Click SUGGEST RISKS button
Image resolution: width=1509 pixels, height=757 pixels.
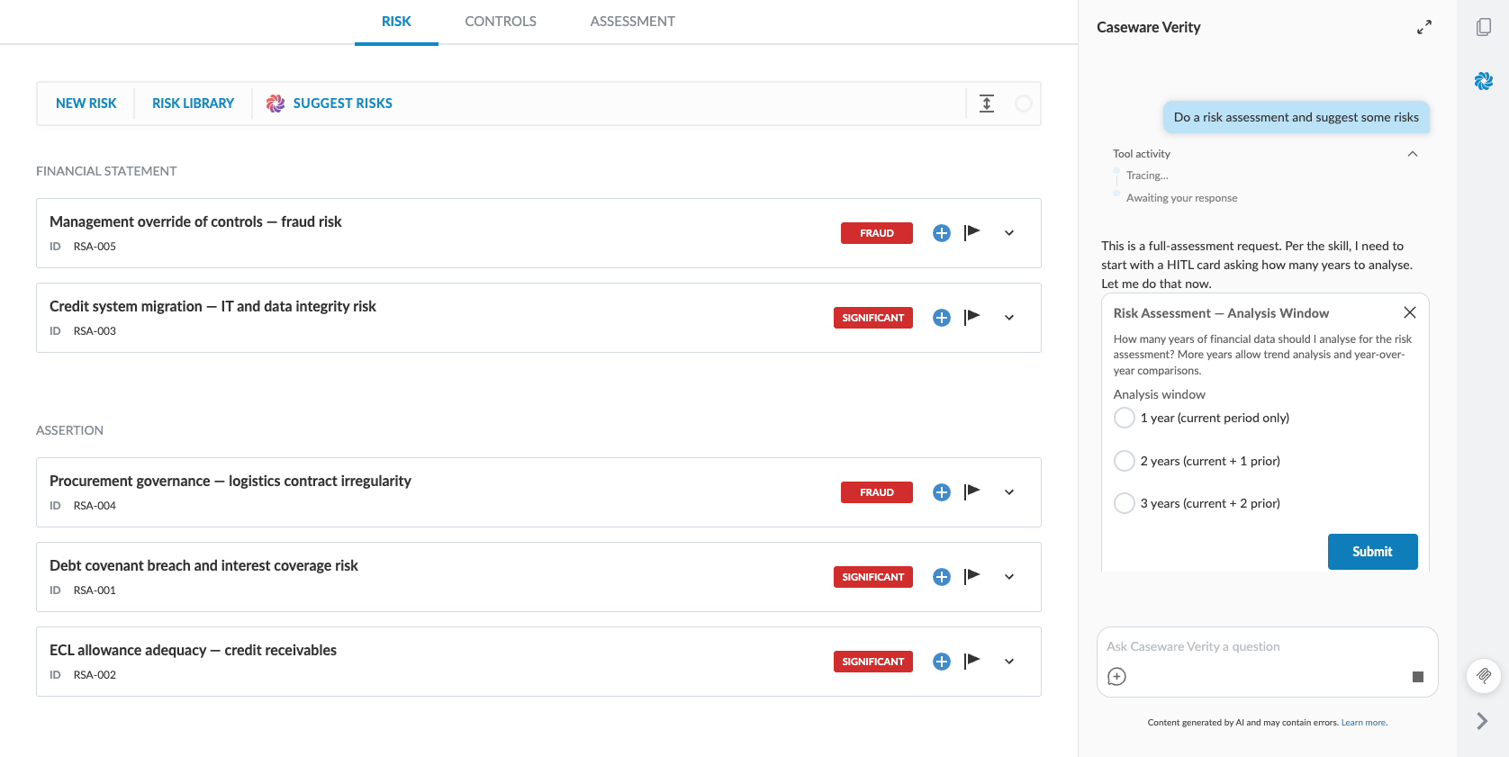pyautogui.click(x=343, y=104)
